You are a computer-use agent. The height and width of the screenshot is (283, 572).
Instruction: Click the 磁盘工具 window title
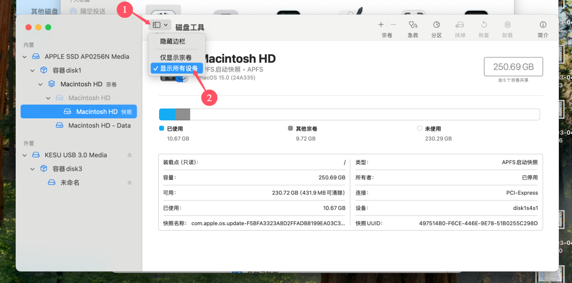point(190,27)
